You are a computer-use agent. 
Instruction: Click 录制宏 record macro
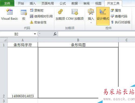point(37,10)
